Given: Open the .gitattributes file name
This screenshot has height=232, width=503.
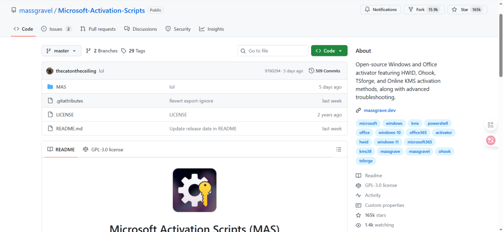Looking at the screenshot, I should click(69, 101).
